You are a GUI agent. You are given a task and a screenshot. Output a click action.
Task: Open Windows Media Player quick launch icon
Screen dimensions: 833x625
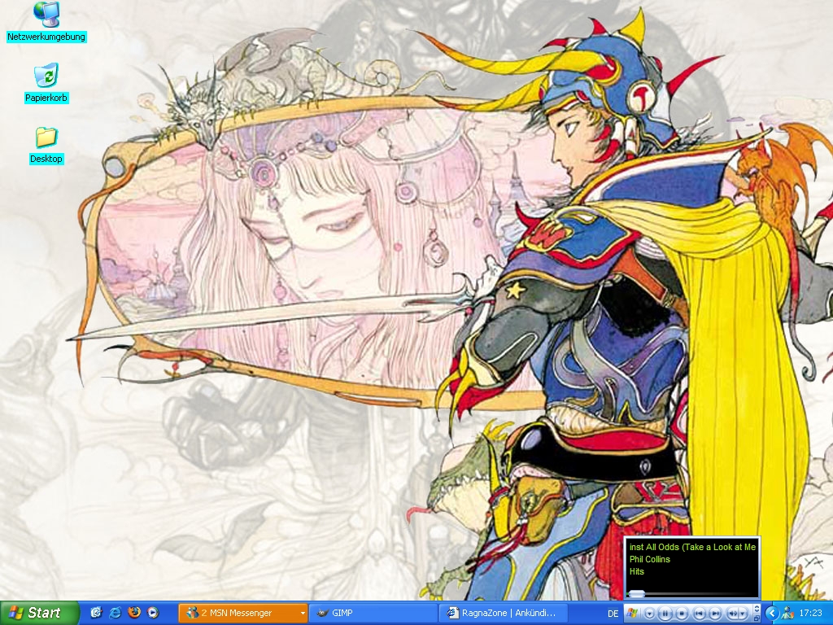click(x=152, y=613)
